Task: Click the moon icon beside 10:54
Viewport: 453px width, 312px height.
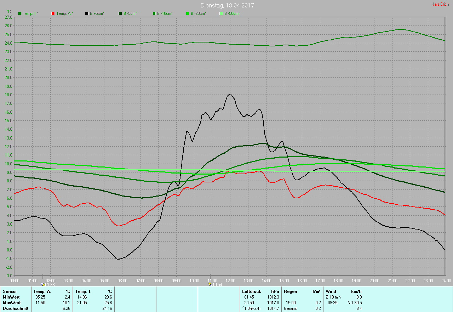Action: click(x=210, y=284)
